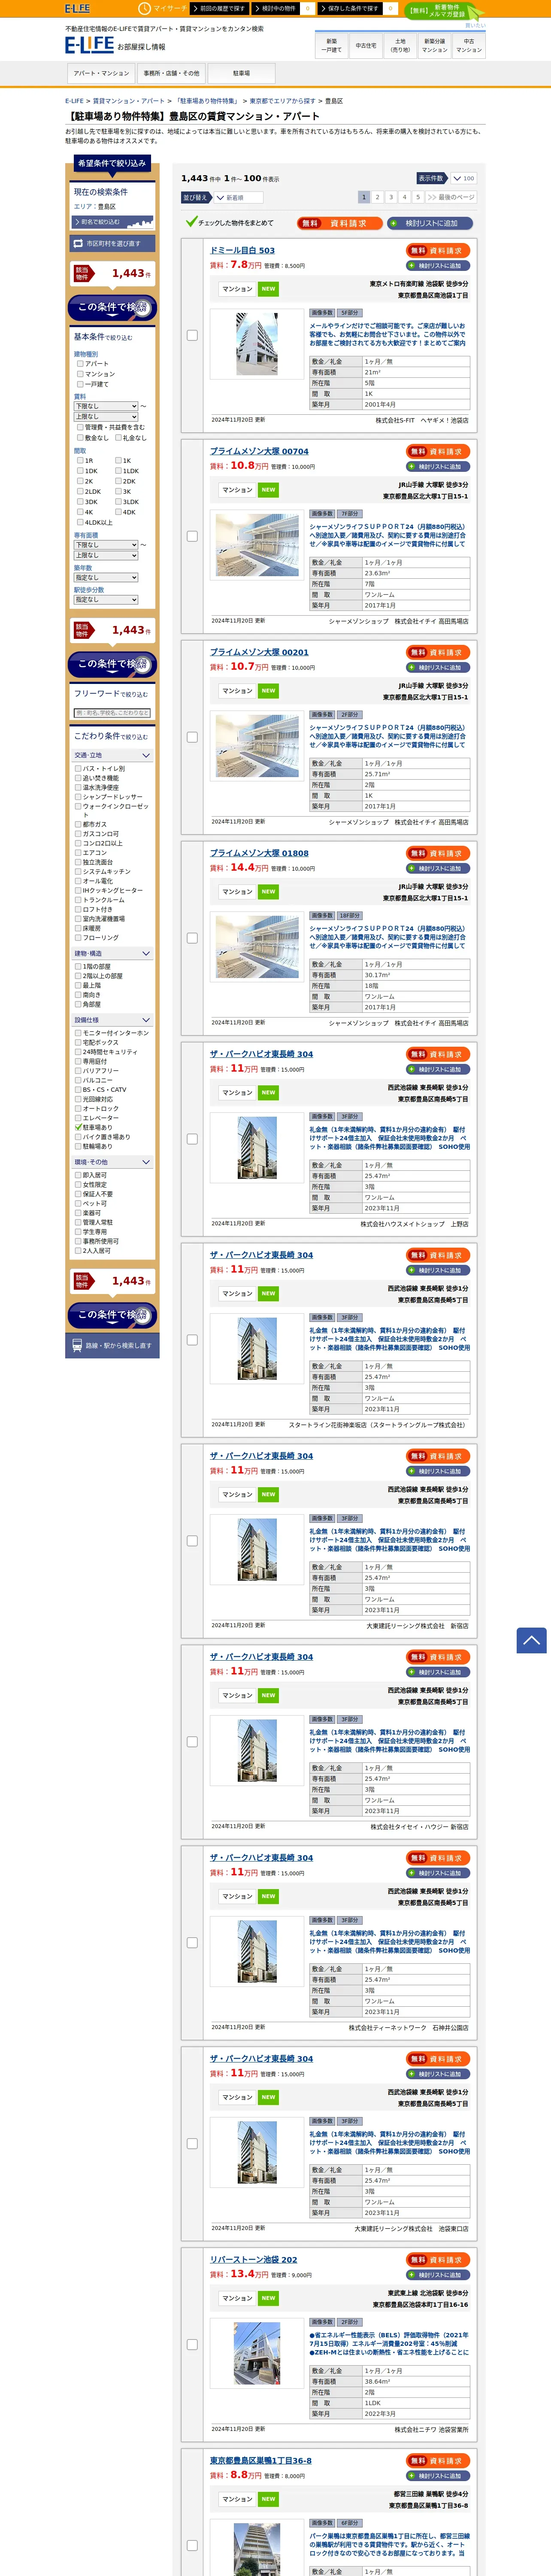The height and width of the screenshot is (2576, 551).
Task: Click the large E-LIFE お部屋探し情報 logo
Action: (x=115, y=45)
